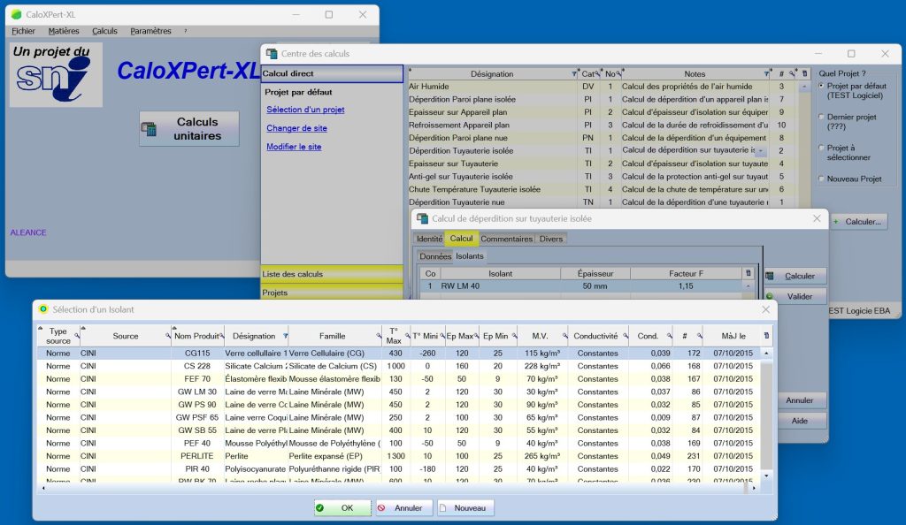
Task: Click column chooser icon beside MàJ le header
Action: 766,336
